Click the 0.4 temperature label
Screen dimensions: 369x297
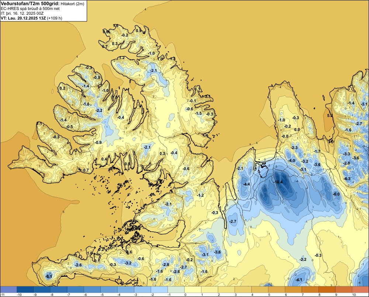104,159
